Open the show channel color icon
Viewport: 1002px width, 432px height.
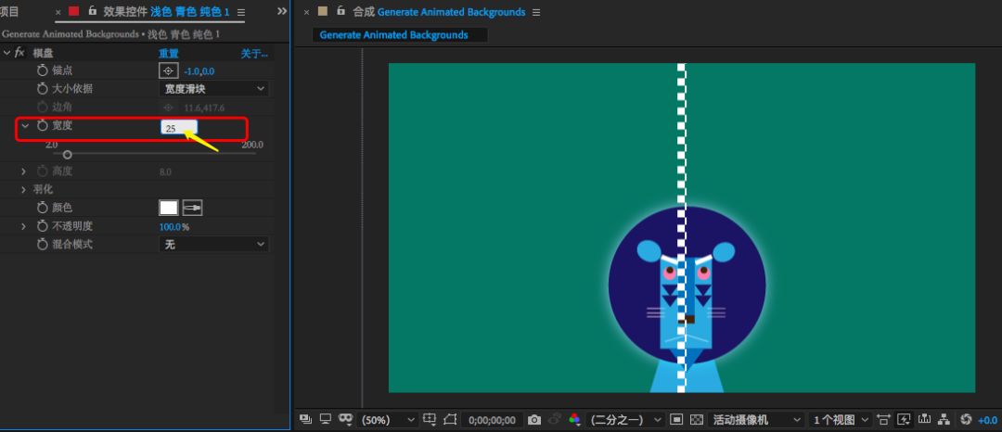(x=575, y=420)
